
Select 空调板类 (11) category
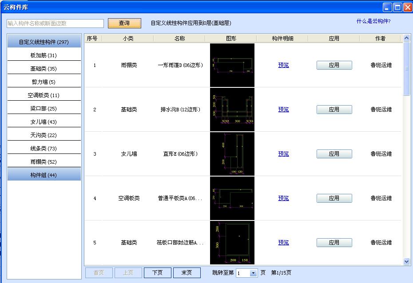pyautogui.click(x=44, y=95)
